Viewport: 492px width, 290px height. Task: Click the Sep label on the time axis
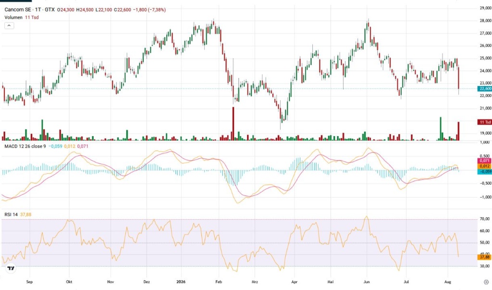(x=29, y=282)
